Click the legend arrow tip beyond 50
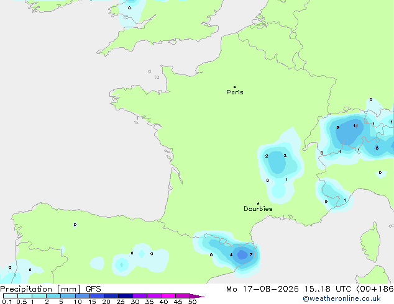394x304 pixels. point(197,296)
